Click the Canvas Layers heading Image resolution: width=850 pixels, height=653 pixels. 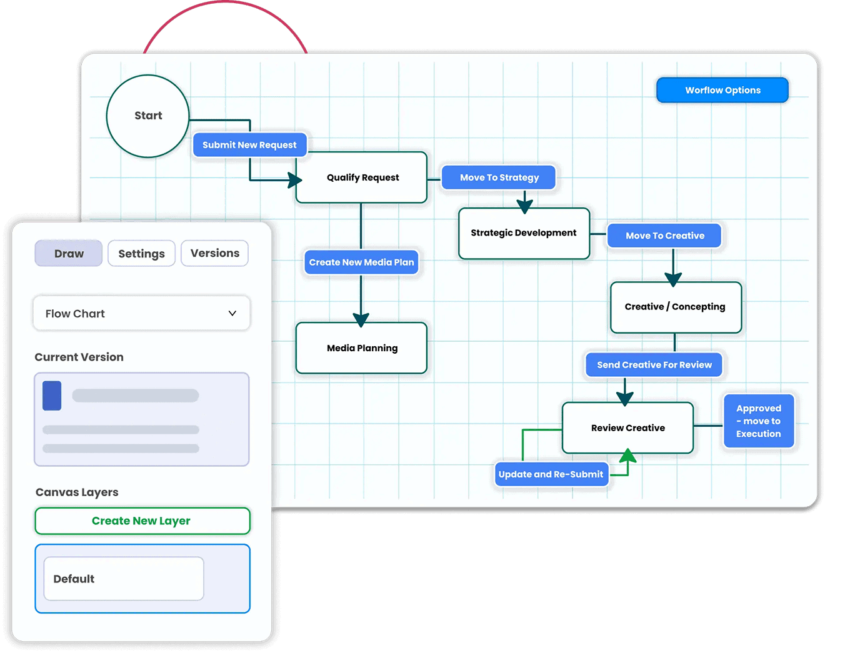(77, 492)
